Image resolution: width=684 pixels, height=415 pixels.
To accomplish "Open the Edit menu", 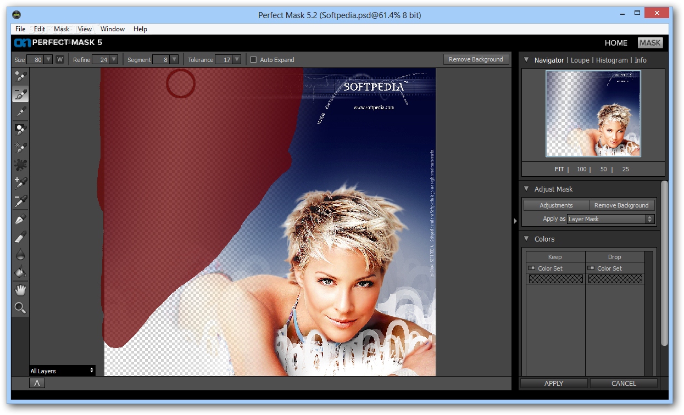I will tap(40, 29).
